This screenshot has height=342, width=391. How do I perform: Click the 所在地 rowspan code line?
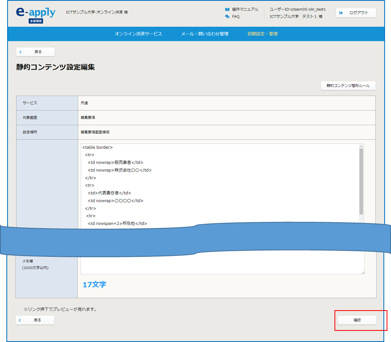tap(117, 224)
